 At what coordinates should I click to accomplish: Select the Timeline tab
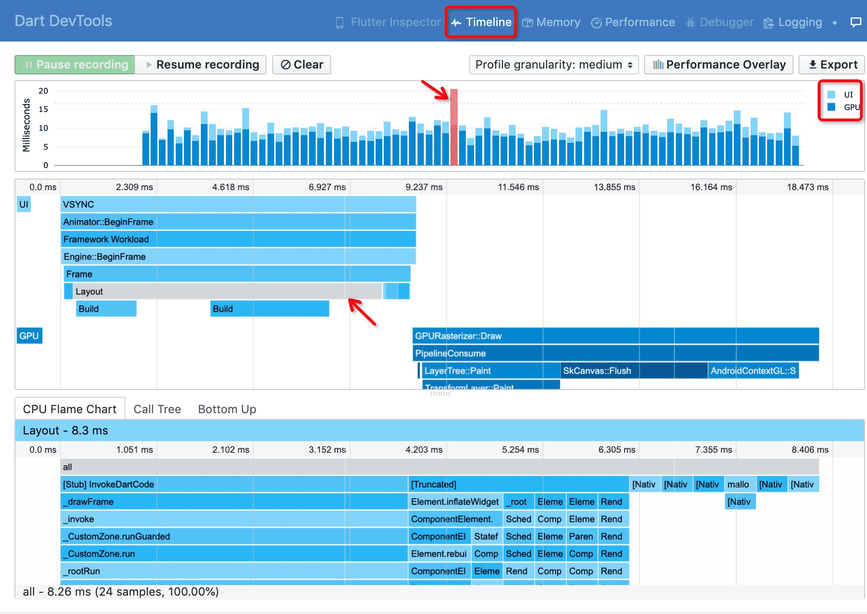(481, 22)
